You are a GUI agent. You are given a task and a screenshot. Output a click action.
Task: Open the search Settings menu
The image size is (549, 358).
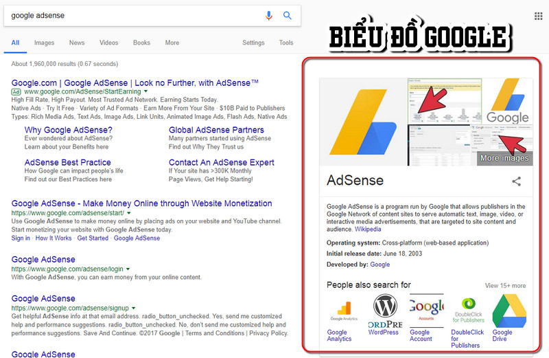[253, 43]
